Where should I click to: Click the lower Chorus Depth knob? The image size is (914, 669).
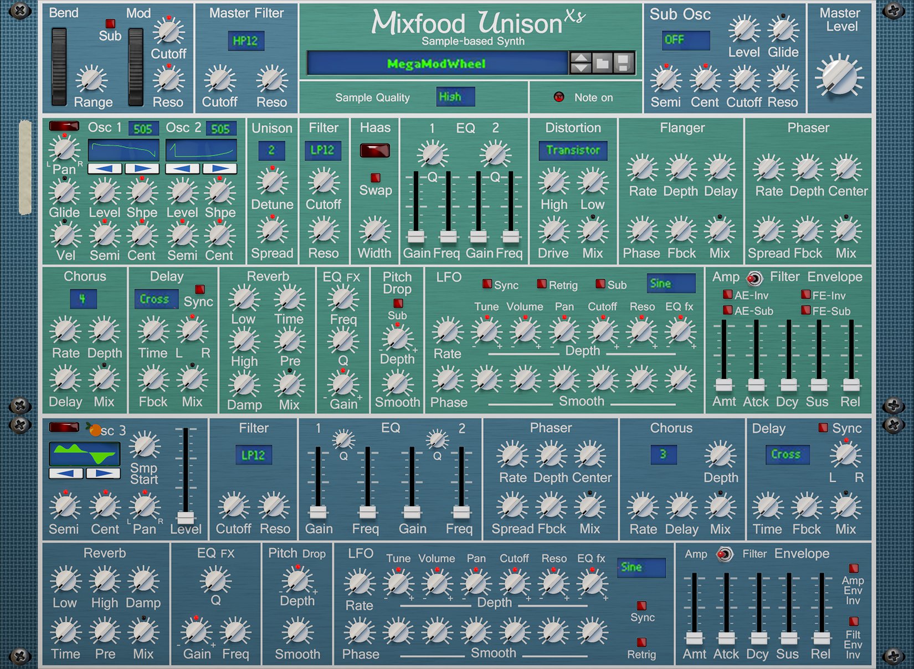point(720,456)
